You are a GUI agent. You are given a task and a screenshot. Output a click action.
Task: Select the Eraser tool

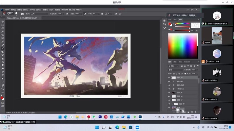point(3,59)
